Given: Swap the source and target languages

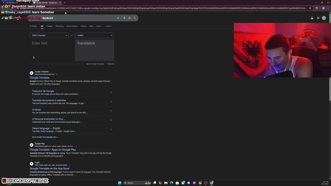Looking at the screenshot, I should pyautogui.click(x=72, y=35).
